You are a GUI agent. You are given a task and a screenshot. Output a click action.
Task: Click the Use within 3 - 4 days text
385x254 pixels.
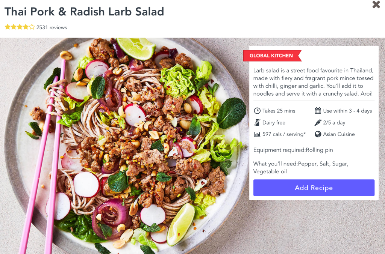(347, 111)
